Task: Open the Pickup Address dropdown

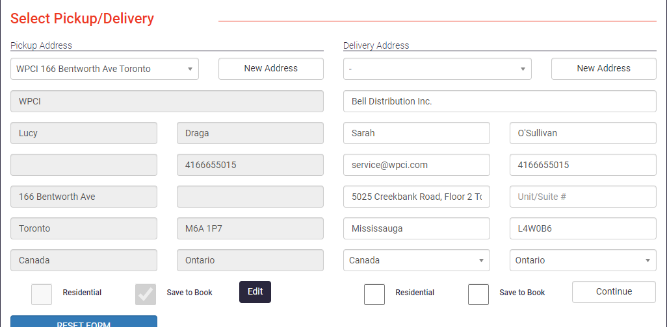Action: coord(105,69)
